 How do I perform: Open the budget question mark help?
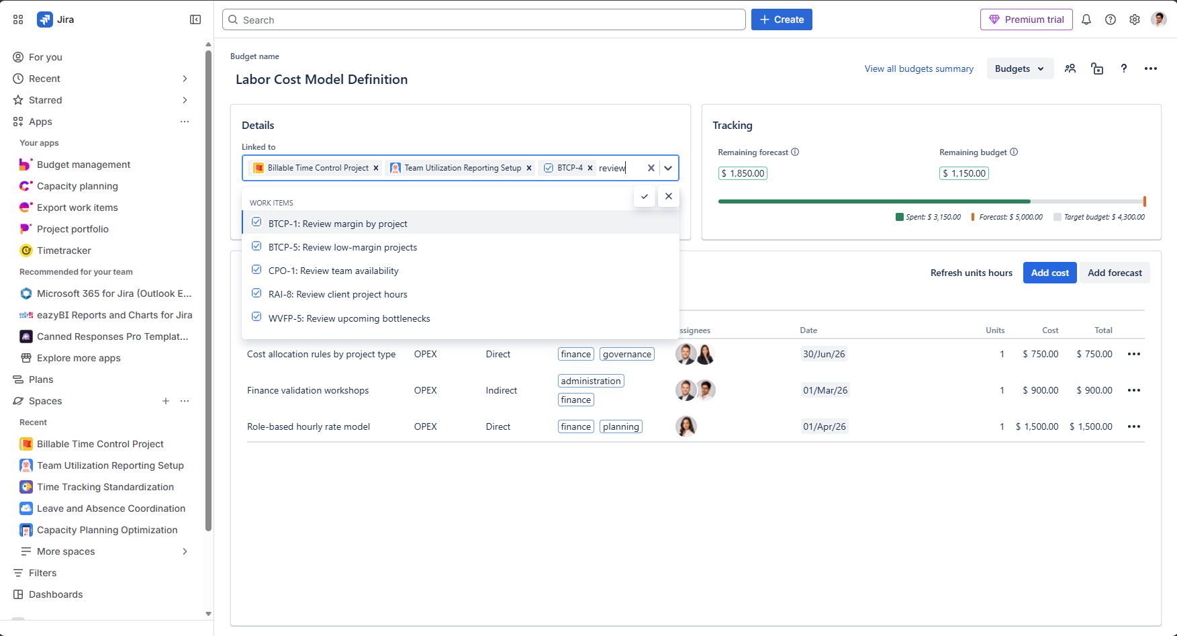coord(1124,69)
